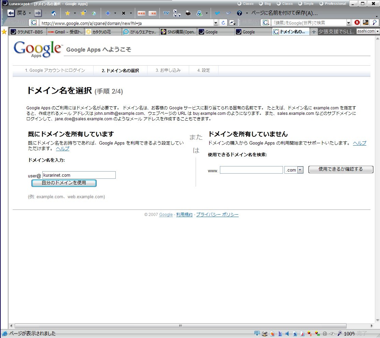Click the second red XXX close-tabs icon
This screenshot has width=380, height=338.
[152, 13]
